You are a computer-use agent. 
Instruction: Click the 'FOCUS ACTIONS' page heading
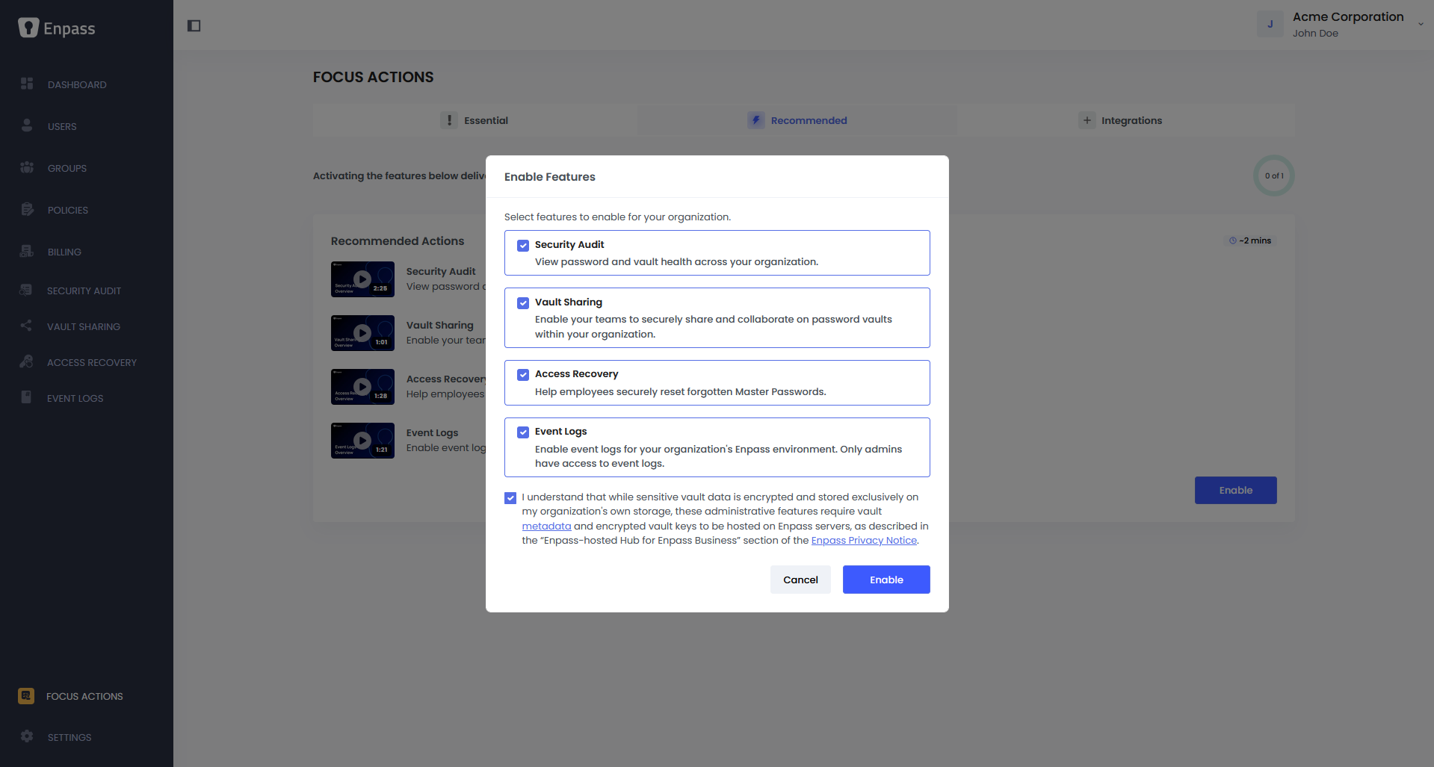(x=373, y=77)
